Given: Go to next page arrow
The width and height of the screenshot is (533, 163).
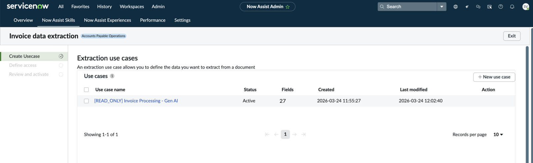Looking at the screenshot, I should [294, 134].
